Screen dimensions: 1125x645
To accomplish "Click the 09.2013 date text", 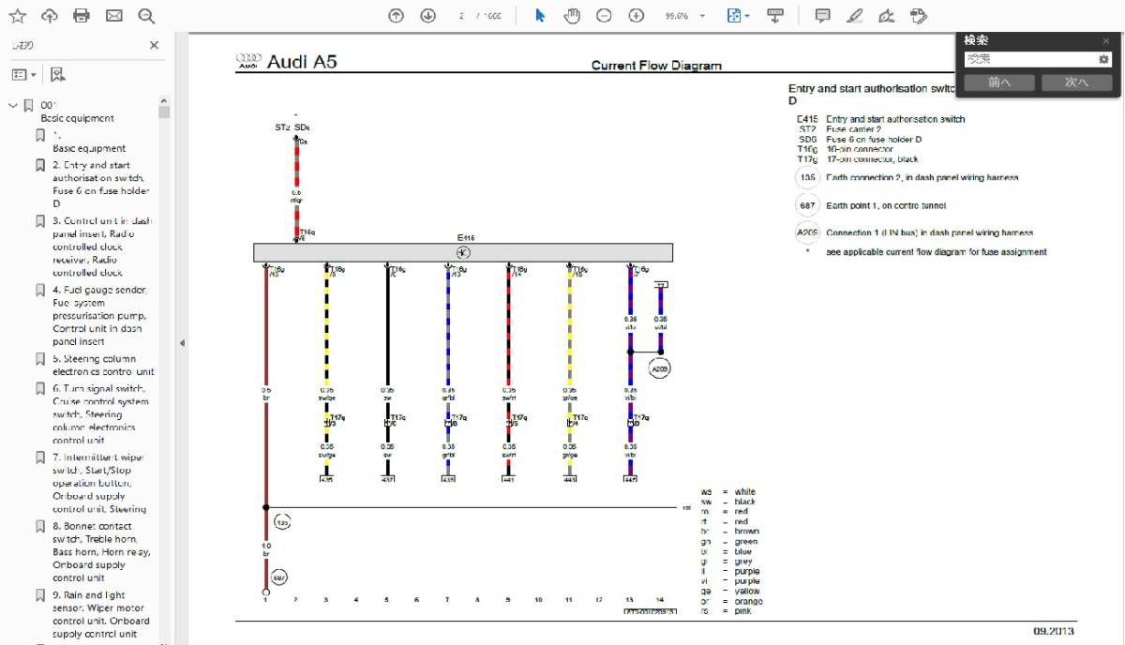I will pyautogui.click(x=1055, y=631).
